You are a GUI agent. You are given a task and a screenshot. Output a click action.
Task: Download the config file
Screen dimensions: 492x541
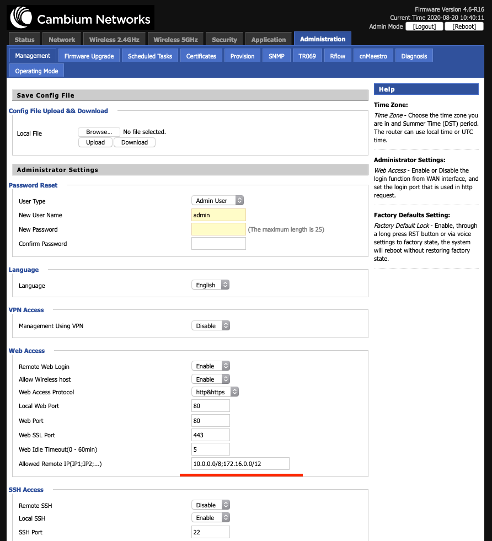(x=135, y=142)
